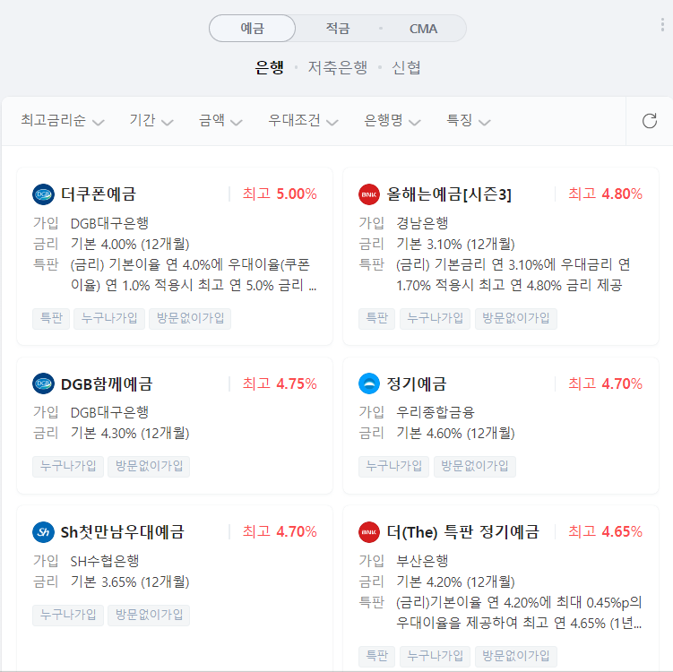Click 방문없이가입 tag on 더(The) 특판 정기예금

coord(516,656)
